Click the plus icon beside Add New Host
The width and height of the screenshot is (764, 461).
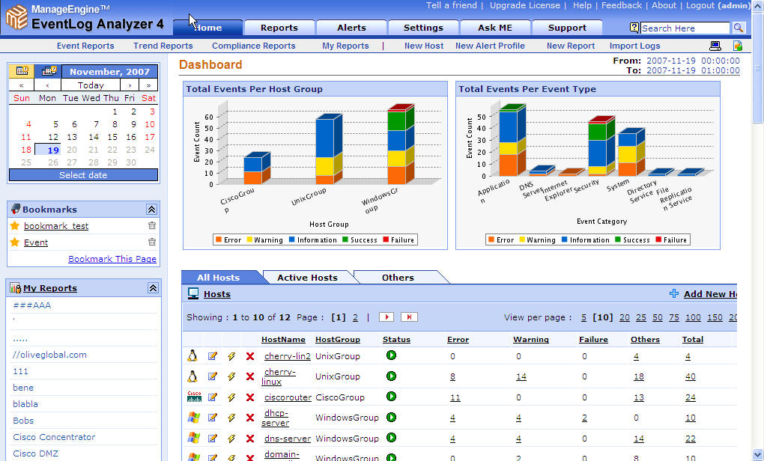(x=674, y=293)
